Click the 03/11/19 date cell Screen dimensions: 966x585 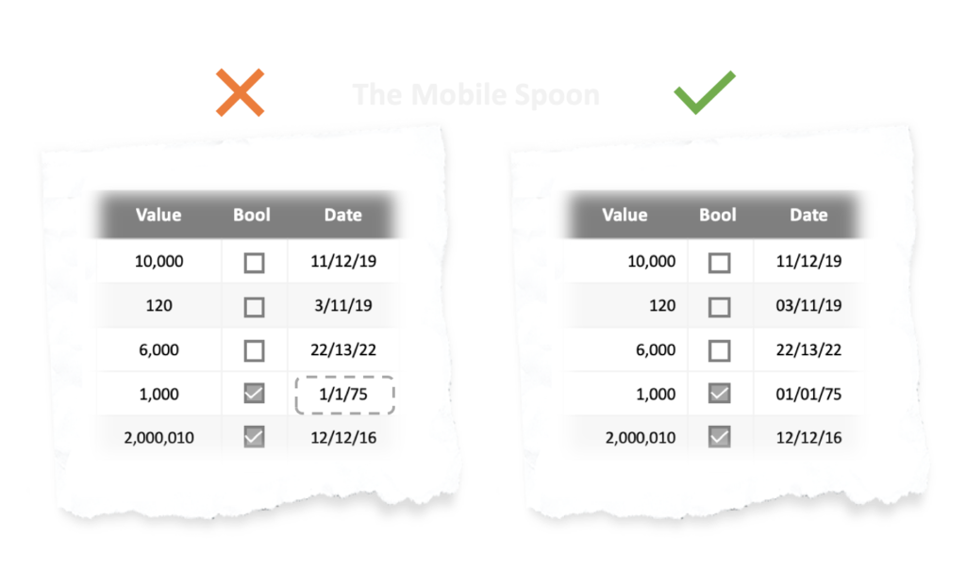coord(808,306)
